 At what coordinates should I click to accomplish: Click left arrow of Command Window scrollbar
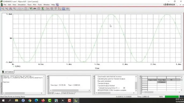pos(4,93)
